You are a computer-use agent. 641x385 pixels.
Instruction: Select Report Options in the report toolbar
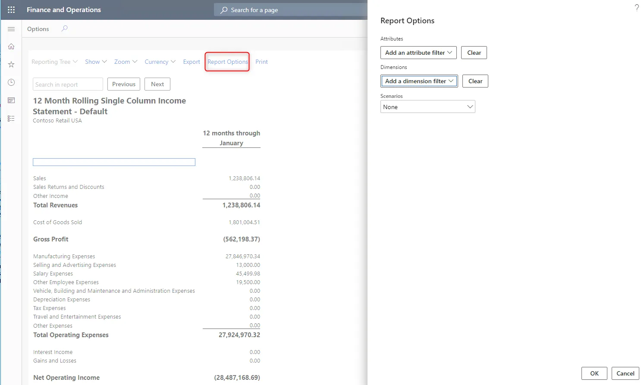[x=227, y=62]
